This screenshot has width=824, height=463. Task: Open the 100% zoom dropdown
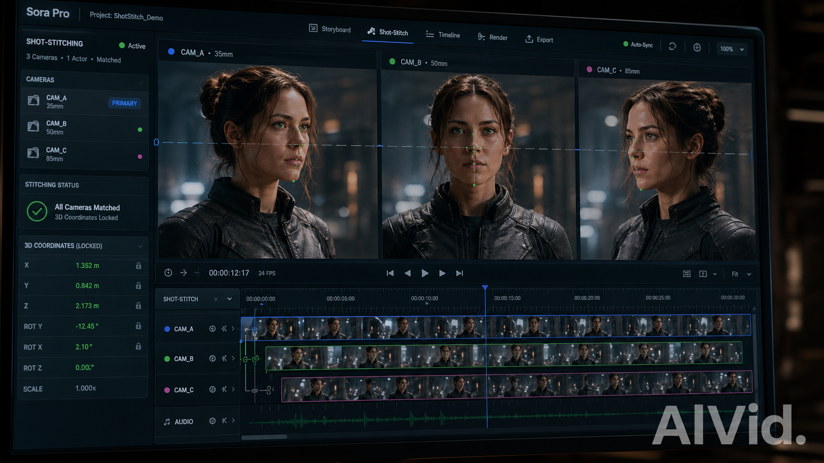coord(731,49)
